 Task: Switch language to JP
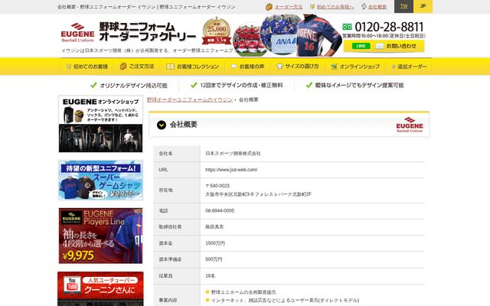tap(423, 6)
